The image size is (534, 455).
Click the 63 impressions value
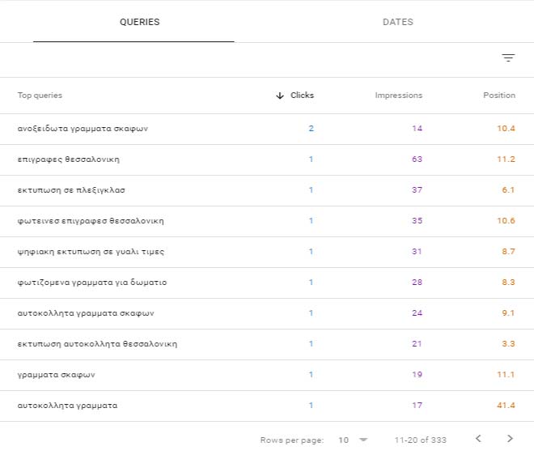tap(417, 159)
